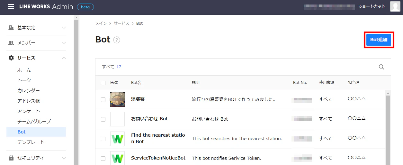Screen dimensions: 403x165
Task: Expand the メンバー section chevron
Action: [64, 43]
